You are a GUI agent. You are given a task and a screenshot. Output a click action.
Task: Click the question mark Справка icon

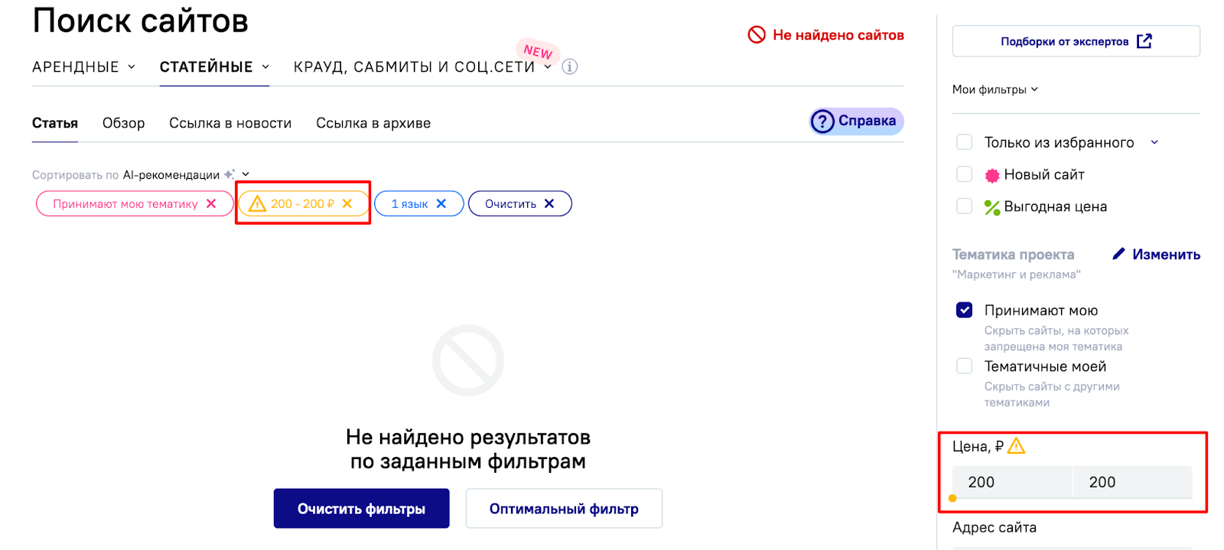[822, 121]
